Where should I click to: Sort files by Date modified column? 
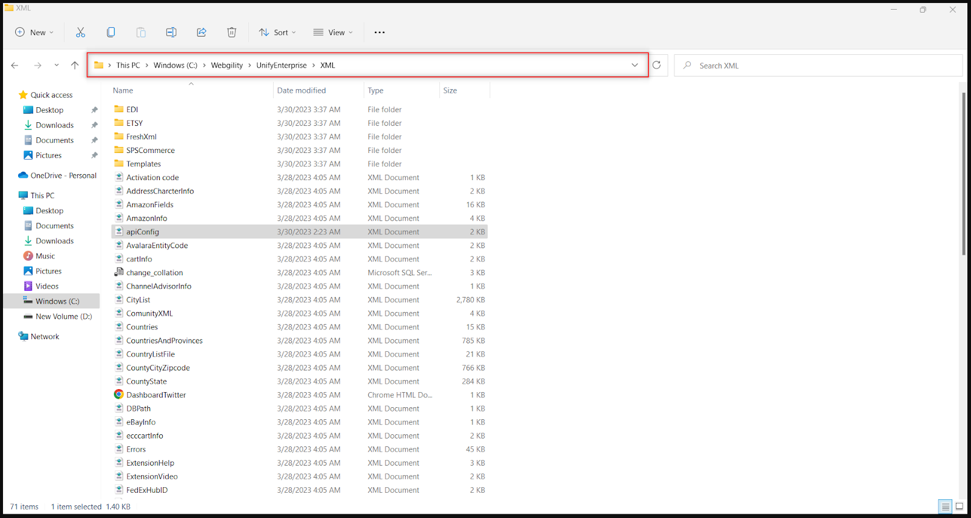coord(301,90)
